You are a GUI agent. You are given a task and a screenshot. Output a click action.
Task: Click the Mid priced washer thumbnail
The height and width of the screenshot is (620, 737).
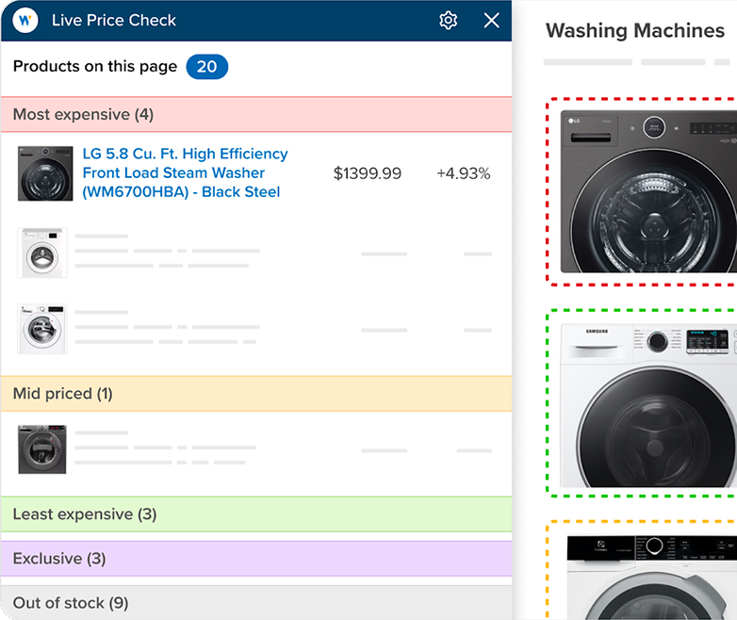[x=42, y=449]
